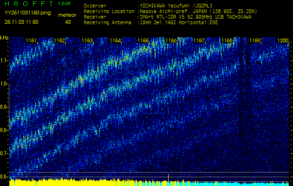Click the Ovserver field label

(x=95, y=6)
